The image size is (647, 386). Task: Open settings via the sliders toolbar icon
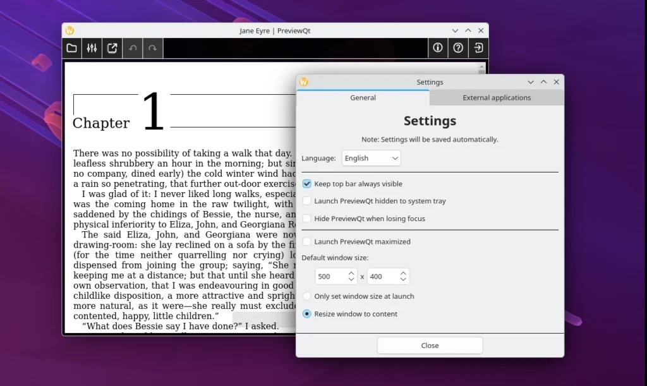(x=92, y=47)
